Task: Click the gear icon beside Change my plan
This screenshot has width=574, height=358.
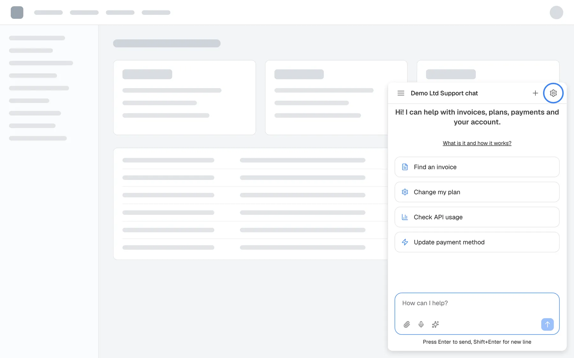Action: coord(405,192)
